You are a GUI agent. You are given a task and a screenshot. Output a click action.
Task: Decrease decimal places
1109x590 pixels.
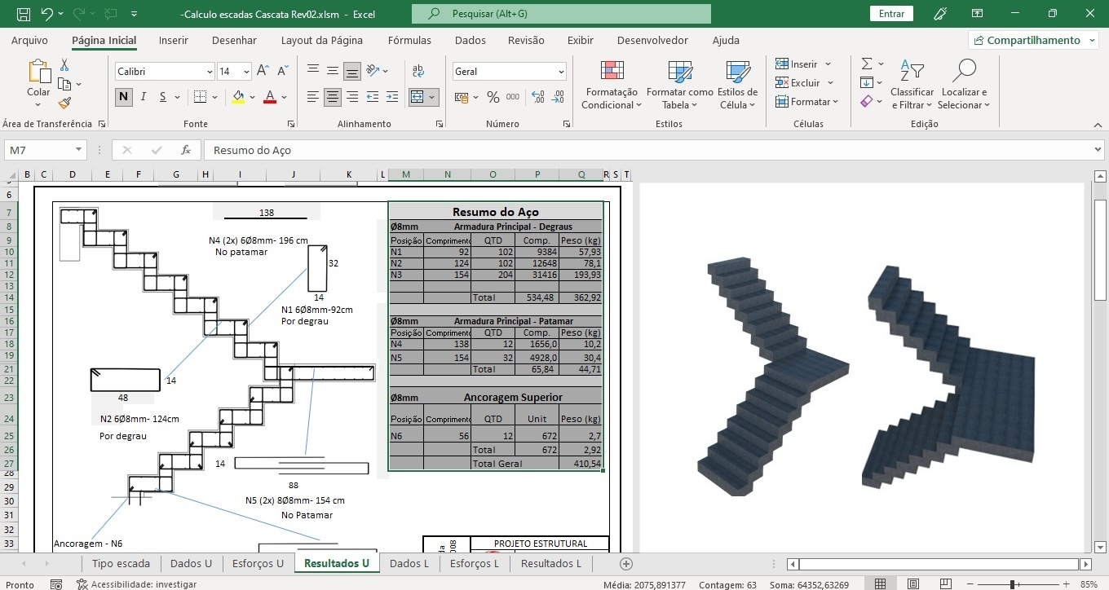click(559, 97)
